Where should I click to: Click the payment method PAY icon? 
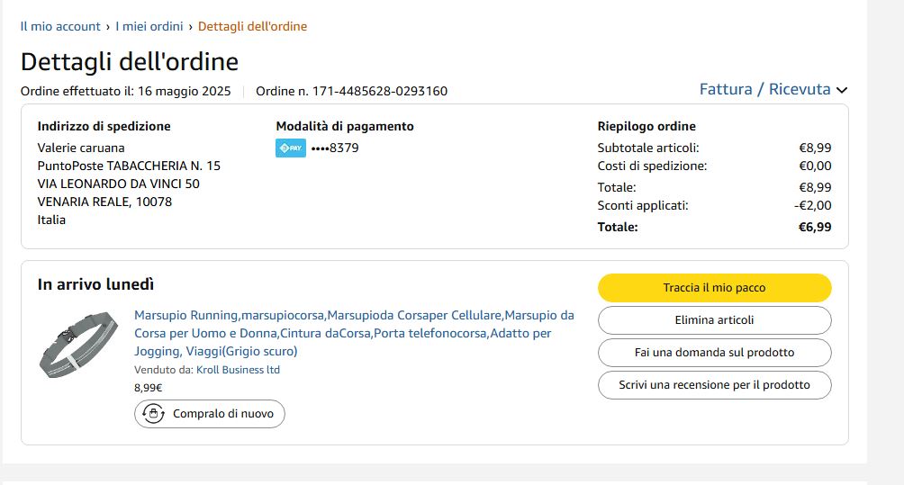tap(291, 148)
